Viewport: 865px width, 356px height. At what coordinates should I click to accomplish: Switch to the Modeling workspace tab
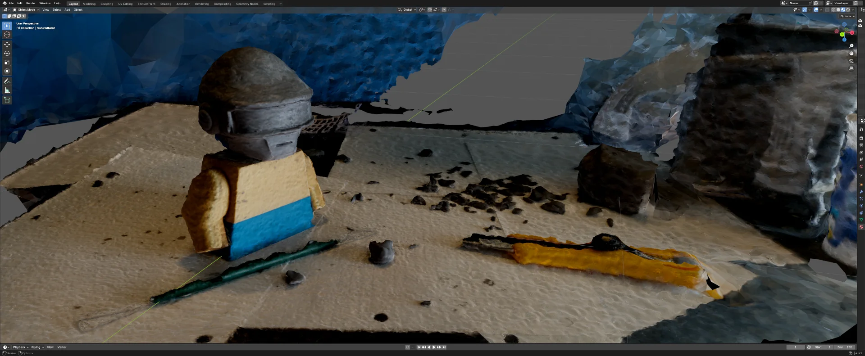coord(89,4)
